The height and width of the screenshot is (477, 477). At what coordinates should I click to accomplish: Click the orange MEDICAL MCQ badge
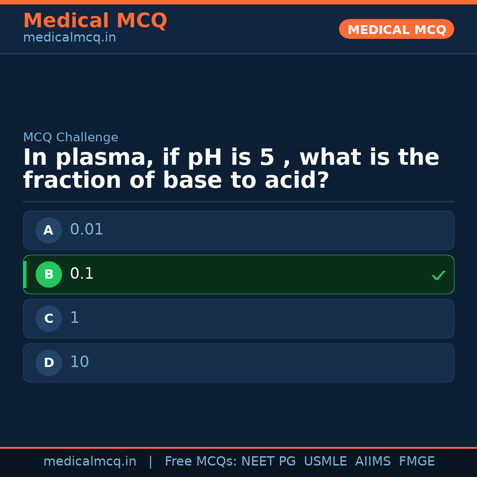click(x=396, y=29)
